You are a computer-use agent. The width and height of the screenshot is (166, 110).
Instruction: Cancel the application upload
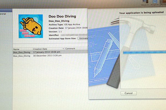(129, 93)
